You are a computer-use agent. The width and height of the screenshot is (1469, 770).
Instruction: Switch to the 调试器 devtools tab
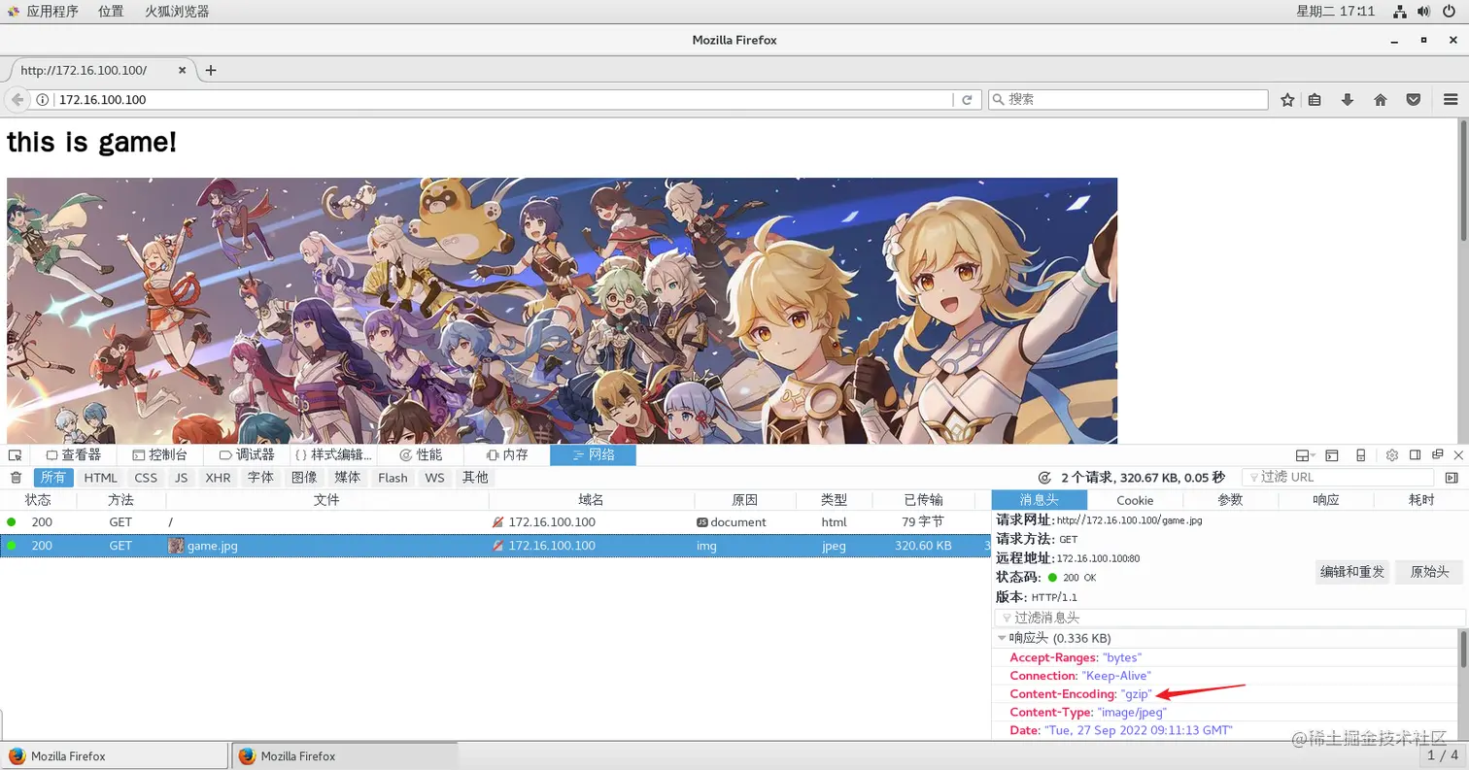tap(247, 455)
